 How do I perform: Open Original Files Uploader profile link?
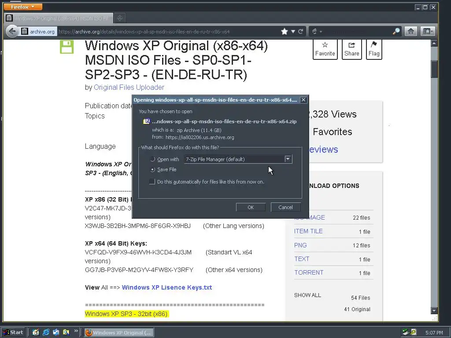pyautogui.click(x=129, y=87)
